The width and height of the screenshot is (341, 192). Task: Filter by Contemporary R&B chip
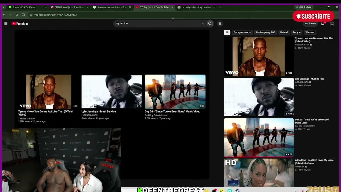[x=266, y=32]
